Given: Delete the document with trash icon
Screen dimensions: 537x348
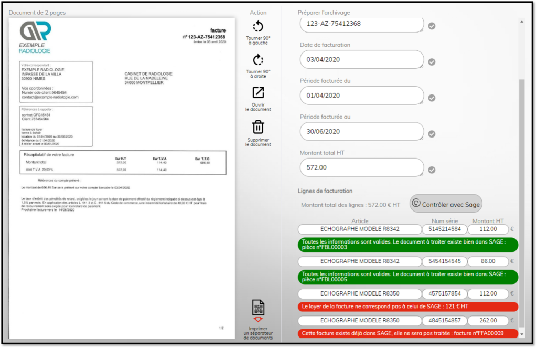Looking at the screenshot, I should pyautogui.click(x=258, y=127).
